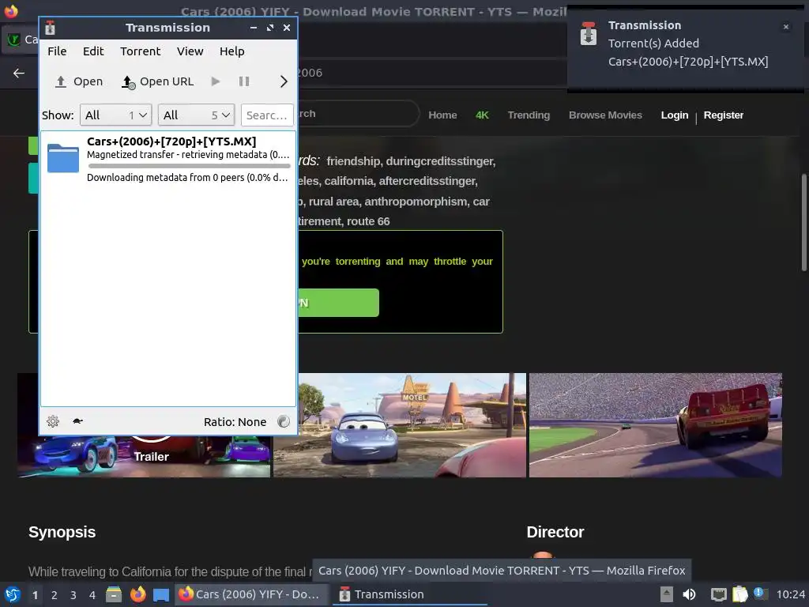Expand the first Show filter dropdown
This screenshot has height=607, width=809.
point(115,115)
